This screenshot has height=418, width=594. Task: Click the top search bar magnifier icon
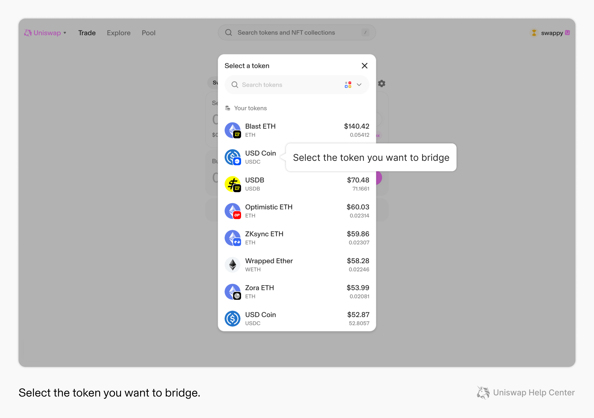pyautogui.click(x=229, y=33)
